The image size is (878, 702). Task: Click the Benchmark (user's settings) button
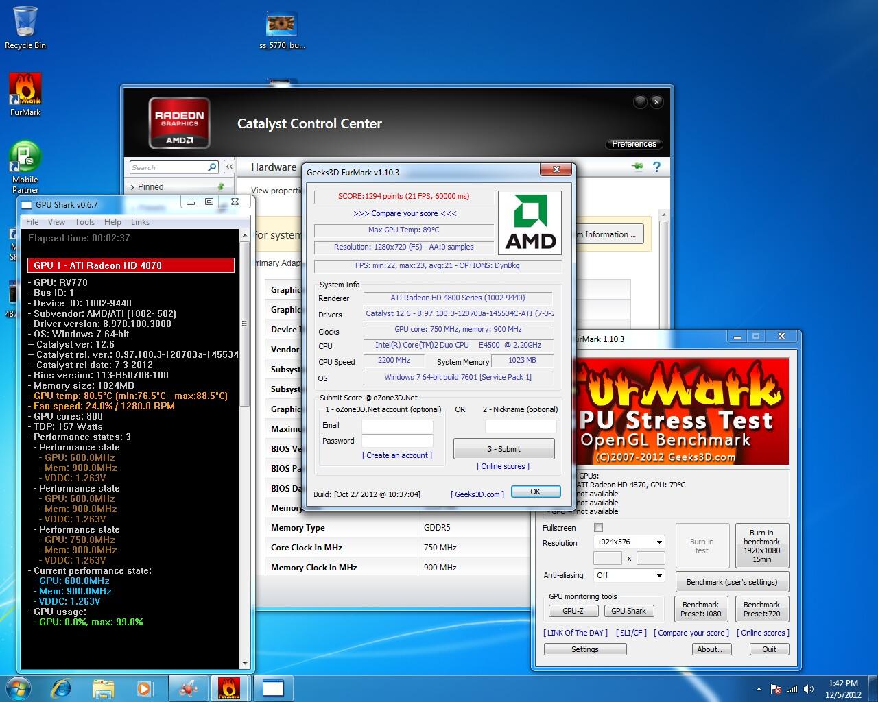(732, 582)
